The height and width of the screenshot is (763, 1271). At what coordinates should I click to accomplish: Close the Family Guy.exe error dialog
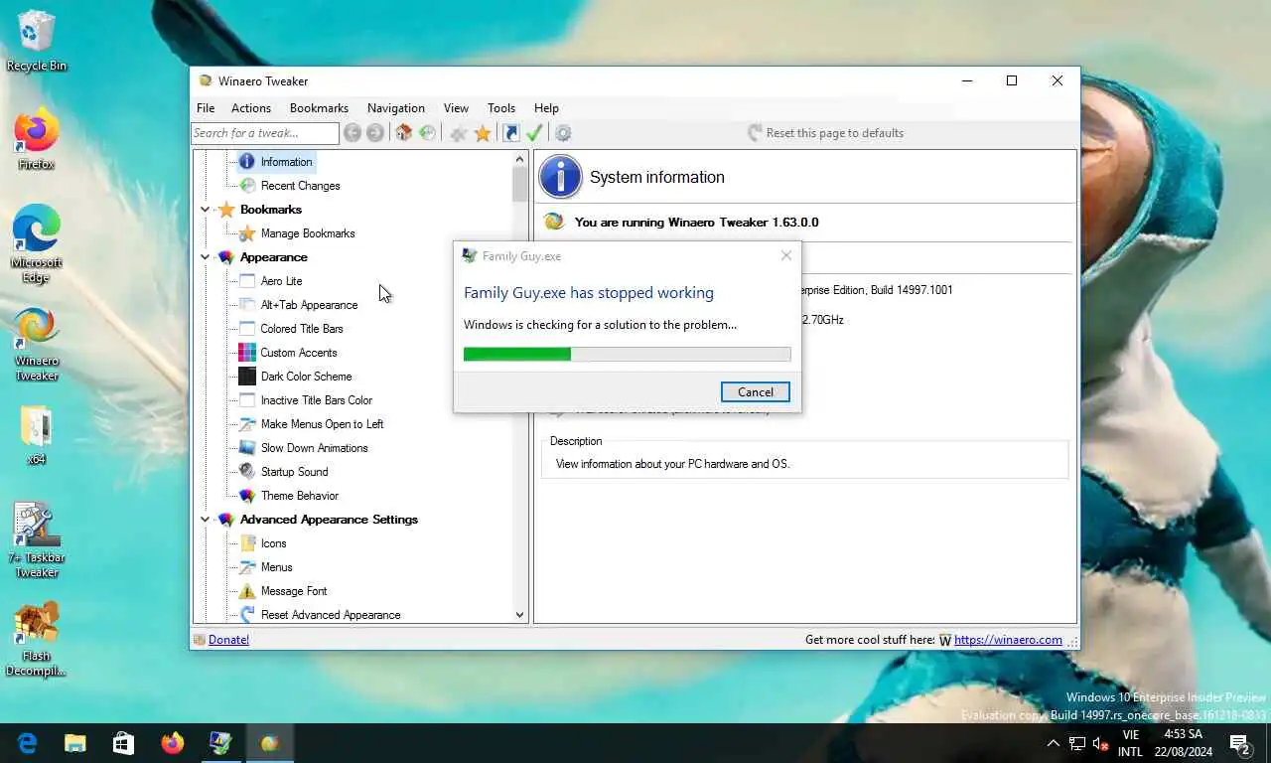coord(786,255)
